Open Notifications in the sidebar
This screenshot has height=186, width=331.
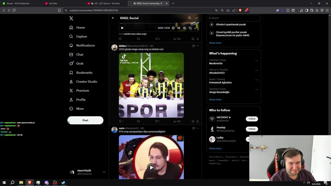click(x=82, y=45)
